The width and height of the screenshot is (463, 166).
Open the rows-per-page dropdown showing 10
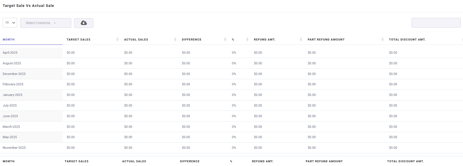point(10,23)
